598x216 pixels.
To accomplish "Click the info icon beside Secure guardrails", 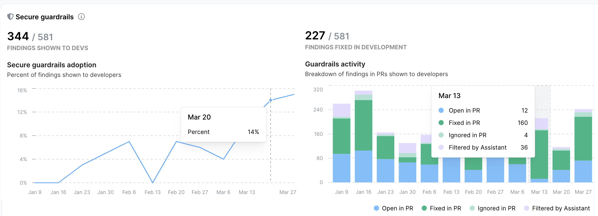I will (81, 17).
